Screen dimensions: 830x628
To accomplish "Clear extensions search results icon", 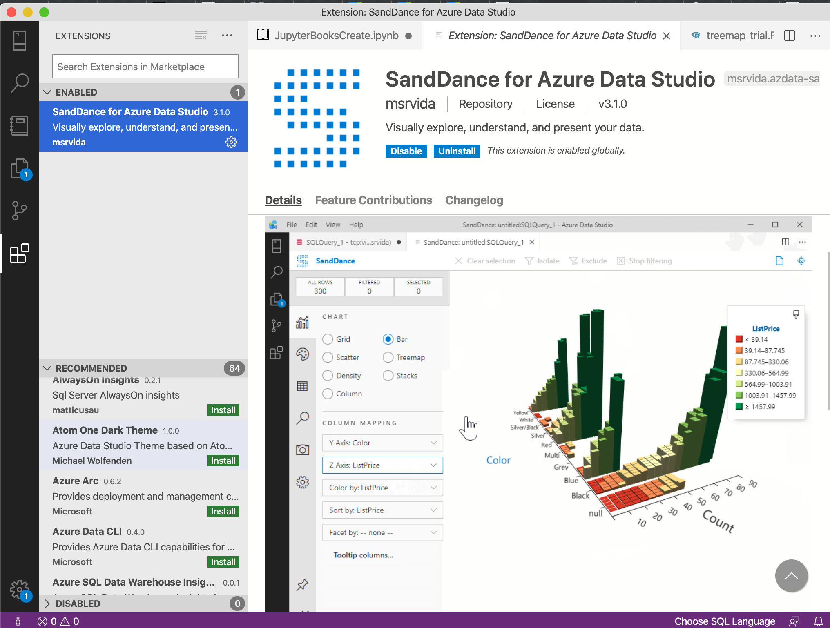I will [201, 36].
